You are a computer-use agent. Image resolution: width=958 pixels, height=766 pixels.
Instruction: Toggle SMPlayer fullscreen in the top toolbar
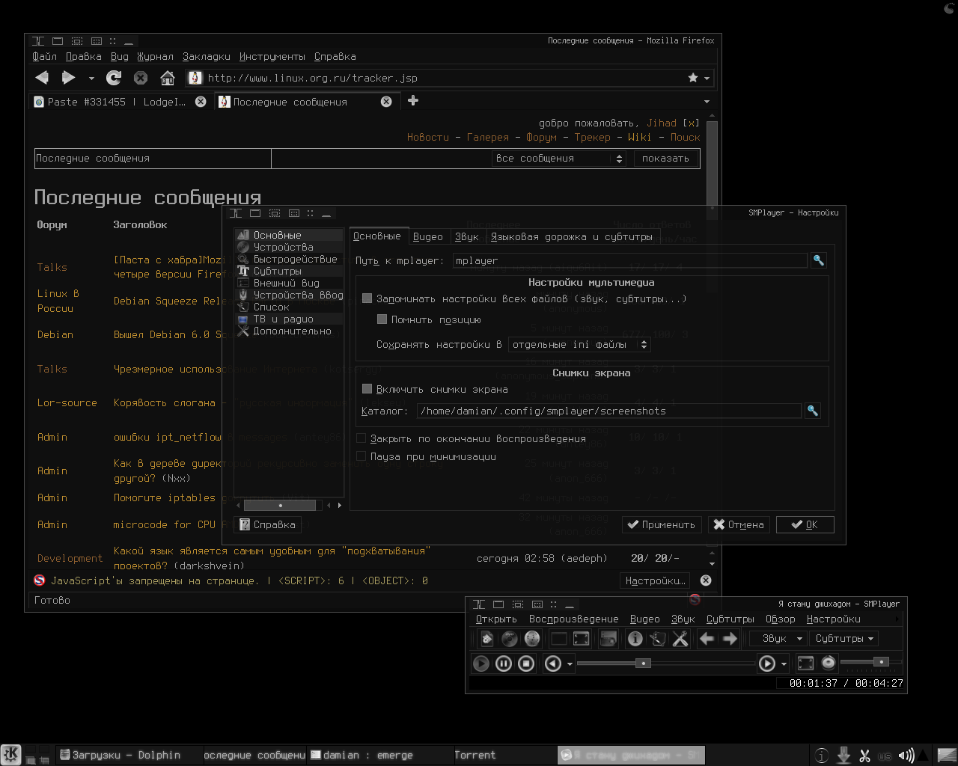click(x=582, y=638)
